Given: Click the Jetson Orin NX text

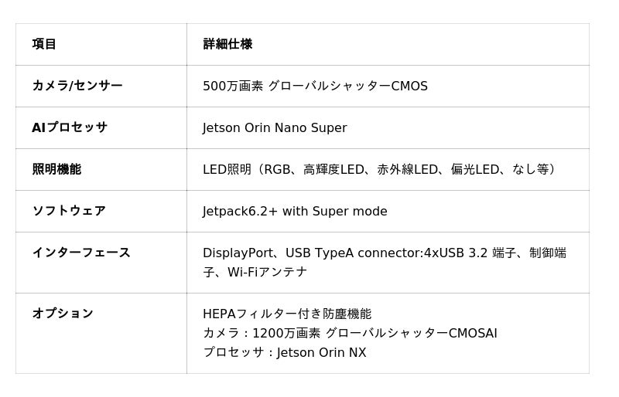Looking at the screenshot, I should tap(321, 352).
